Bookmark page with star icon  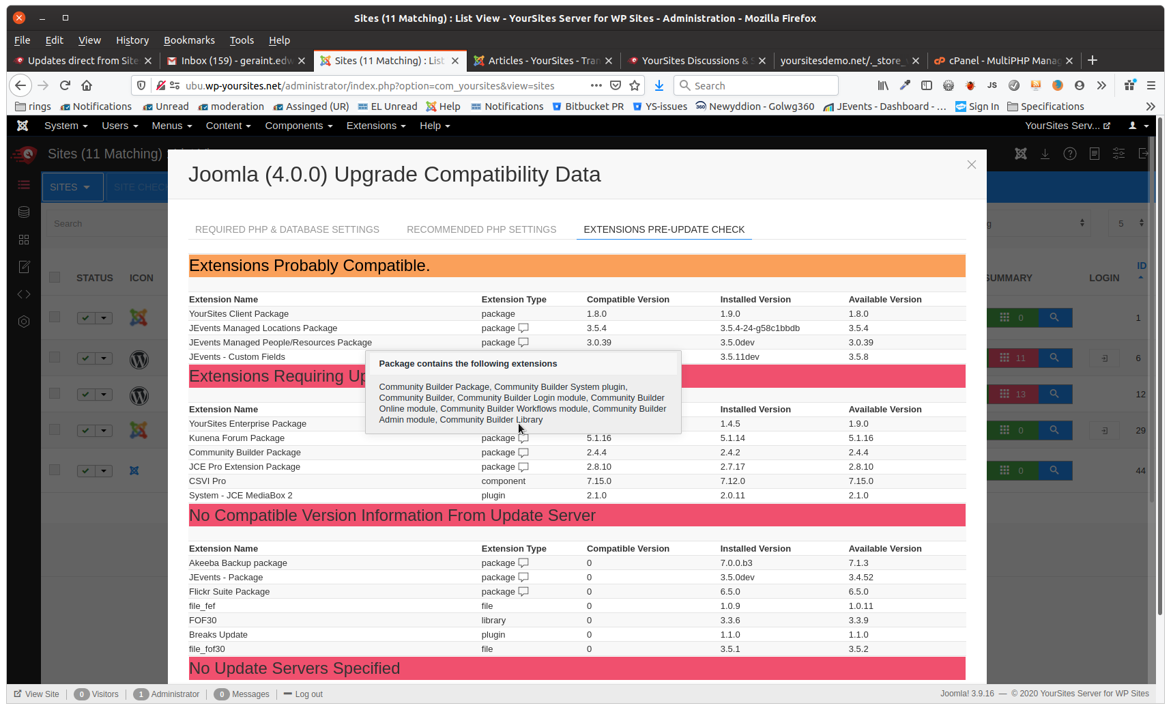(x=635, y=85)
